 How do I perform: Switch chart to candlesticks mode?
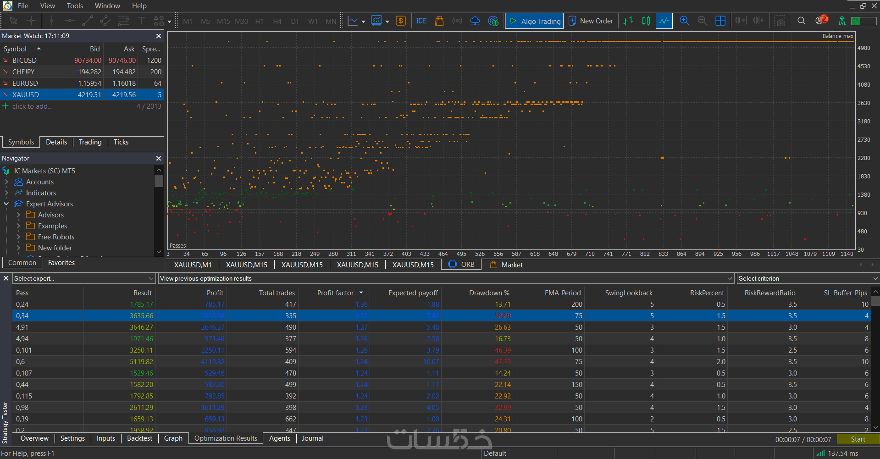point(646,21)
